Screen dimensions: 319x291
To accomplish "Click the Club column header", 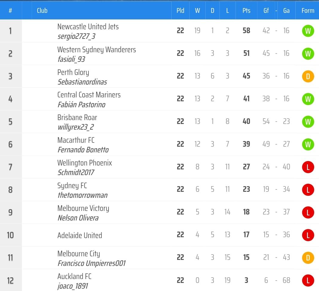I will [42, 10].
